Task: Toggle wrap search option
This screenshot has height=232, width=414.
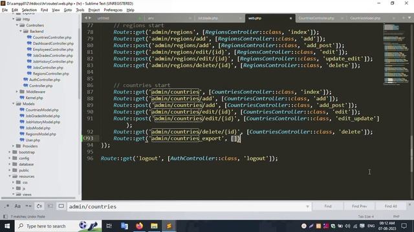Action: click(x=39, y=206)
